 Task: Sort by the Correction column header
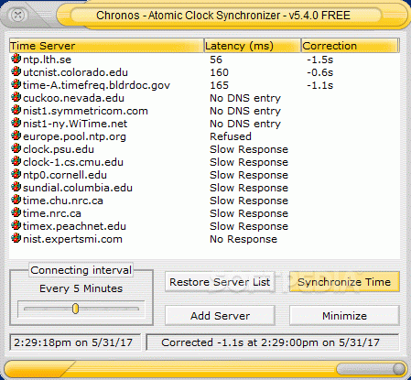coord(350,46)
